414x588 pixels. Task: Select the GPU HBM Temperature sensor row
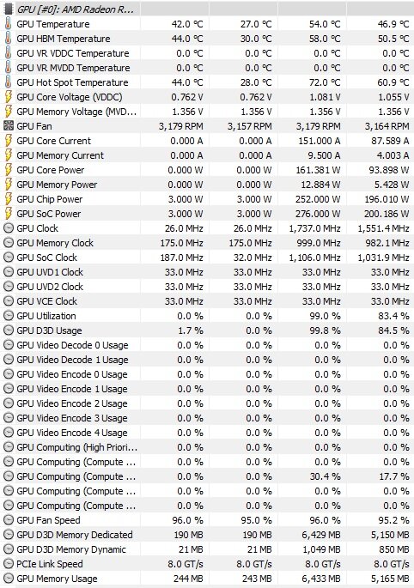pyautogui.click(x=207, y=39)
